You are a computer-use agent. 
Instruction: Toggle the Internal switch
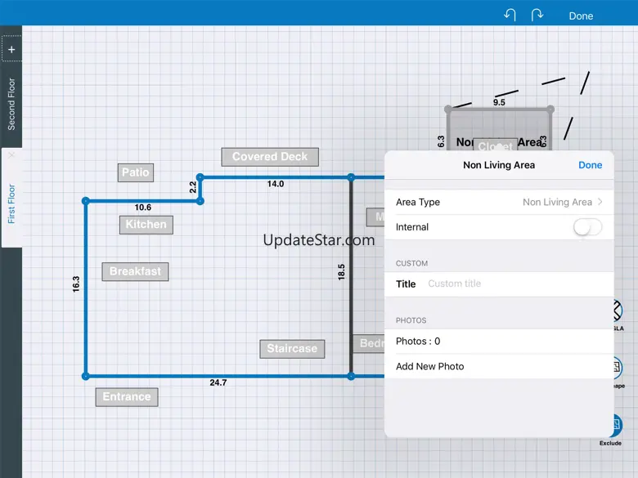(587, 227)
